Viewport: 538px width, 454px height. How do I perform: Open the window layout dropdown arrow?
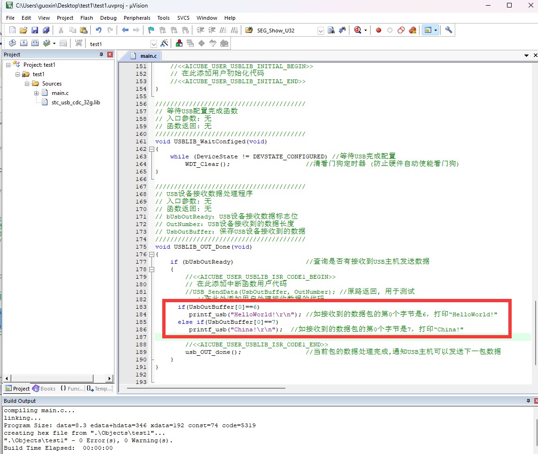436,30
